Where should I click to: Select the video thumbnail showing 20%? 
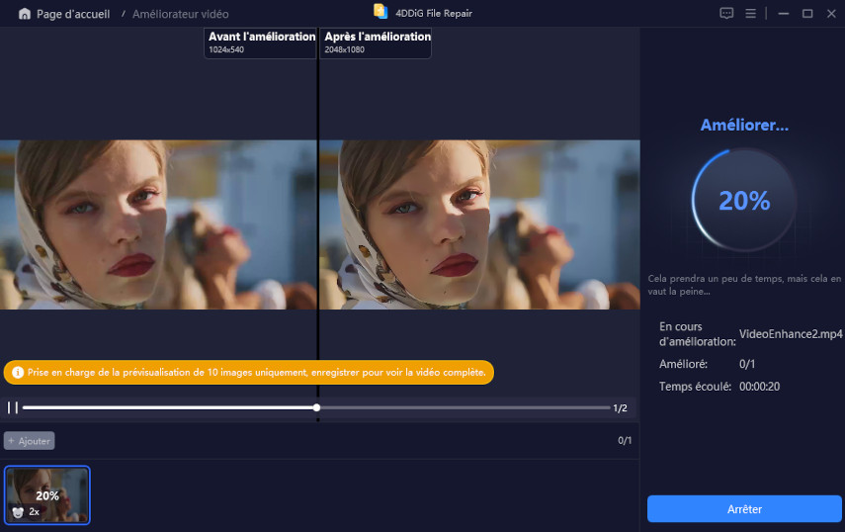click(x=47, y=494)
